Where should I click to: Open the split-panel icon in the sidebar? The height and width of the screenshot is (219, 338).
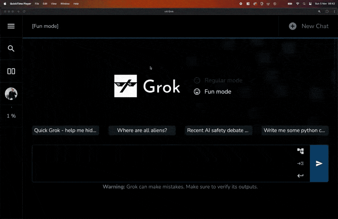click(11, 71)
